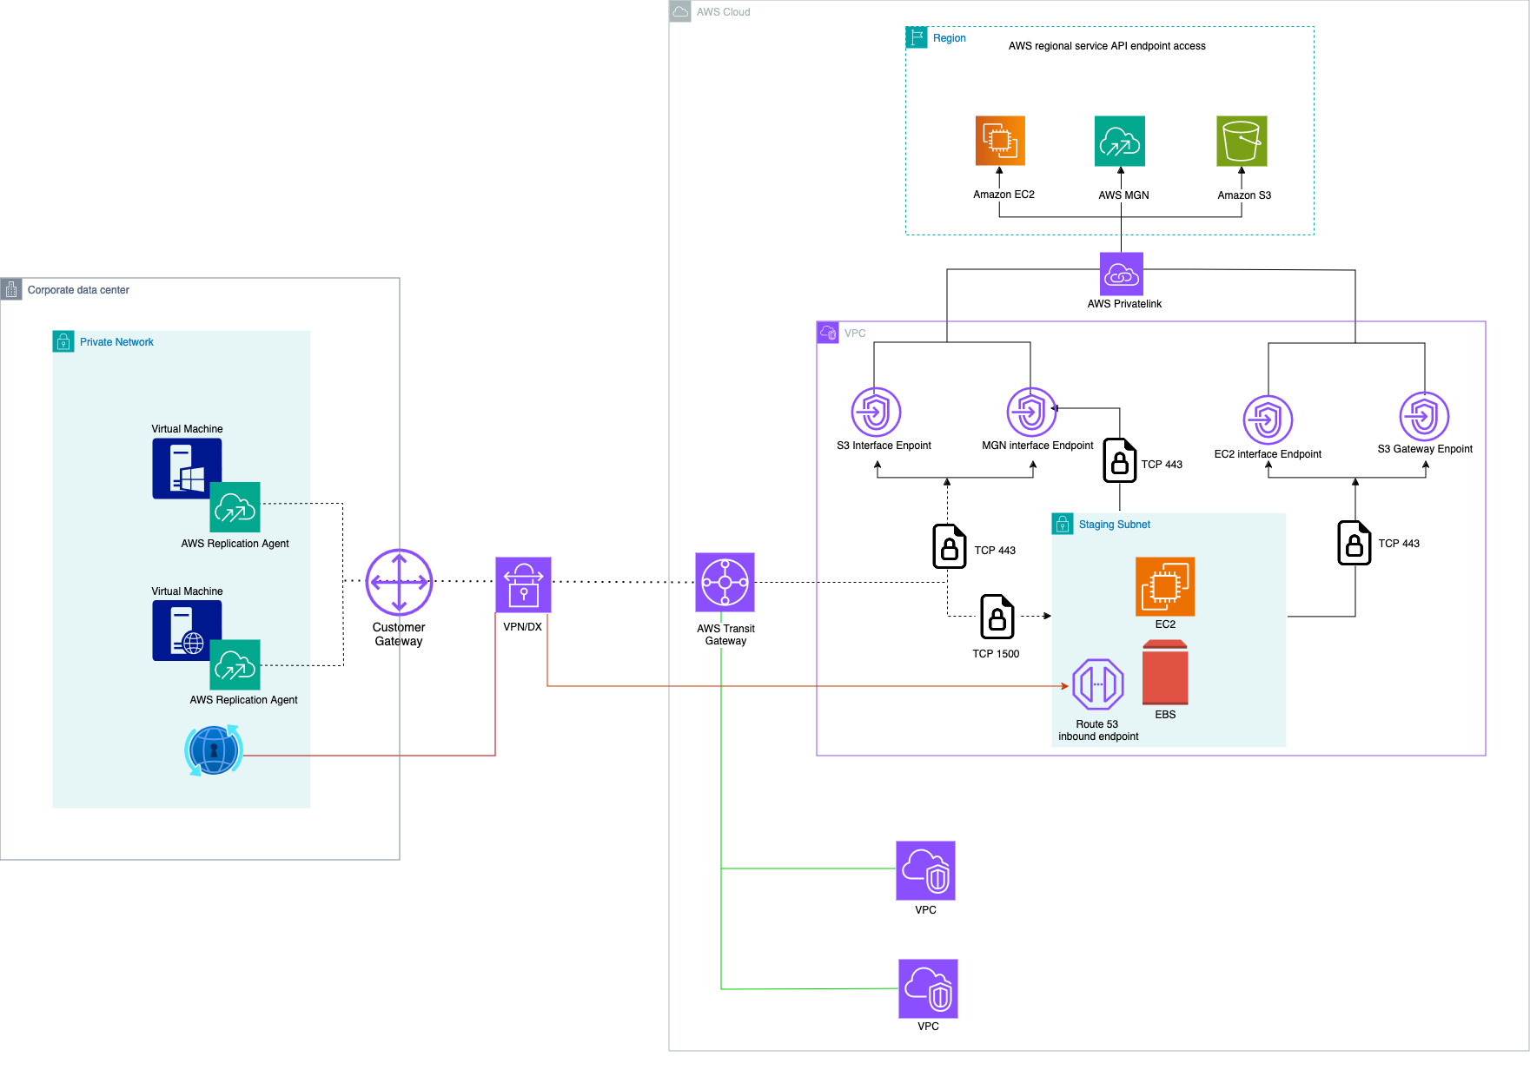Image resolution: width=1530 pixels, height=1070 pixels.
Task: Select the 'TCP 1500' label
Action: coord(996,654)
